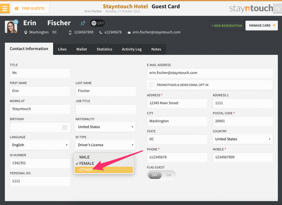Choose FEMALE from gender list
This screenshot has width=282, height=205.
point(104,163)
